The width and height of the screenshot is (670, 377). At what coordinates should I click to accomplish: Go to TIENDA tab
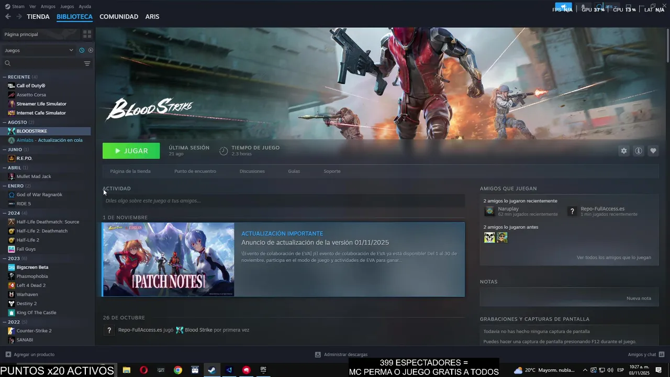38,17
